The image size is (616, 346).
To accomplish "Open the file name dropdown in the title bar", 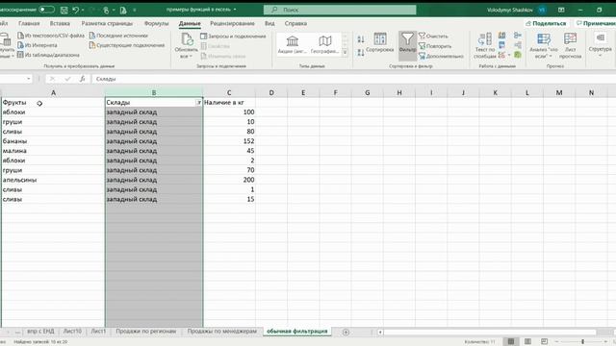I will coord(235,10).
